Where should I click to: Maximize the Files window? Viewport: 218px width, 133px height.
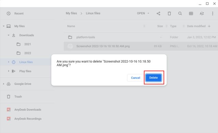pos(207,4)
